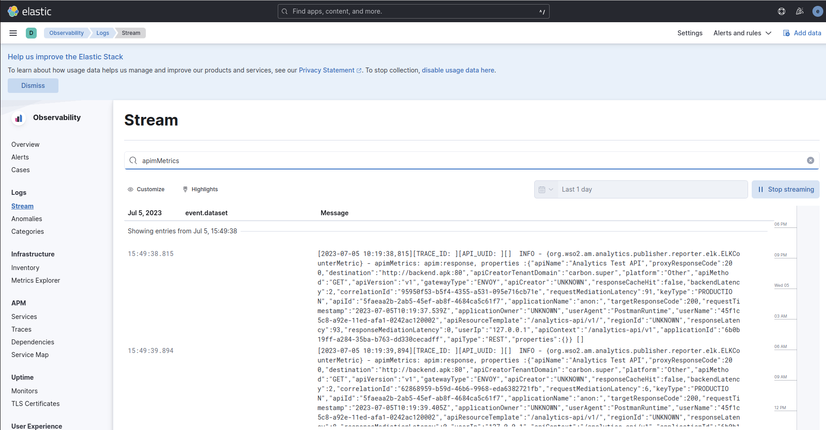Open Monitors under Uptime
This screenshot has height=430, width=826.
point(24,391)
